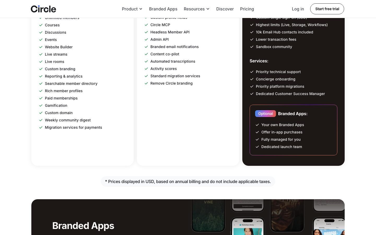
Task: Click the checkmark beside Offer in-app purchases
Action: click(x=257, y=132)
